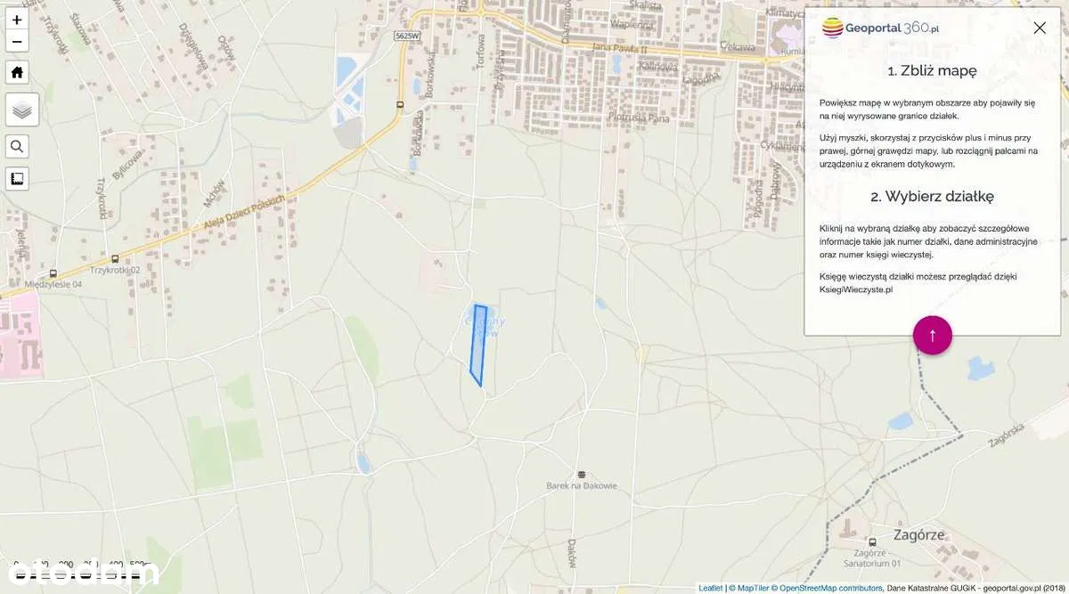The height and width of the screenshot is (594, 1069).
Task: Click the Zagórze Sanatorium 01 bus stop
Action: click(x=872, y=541)
